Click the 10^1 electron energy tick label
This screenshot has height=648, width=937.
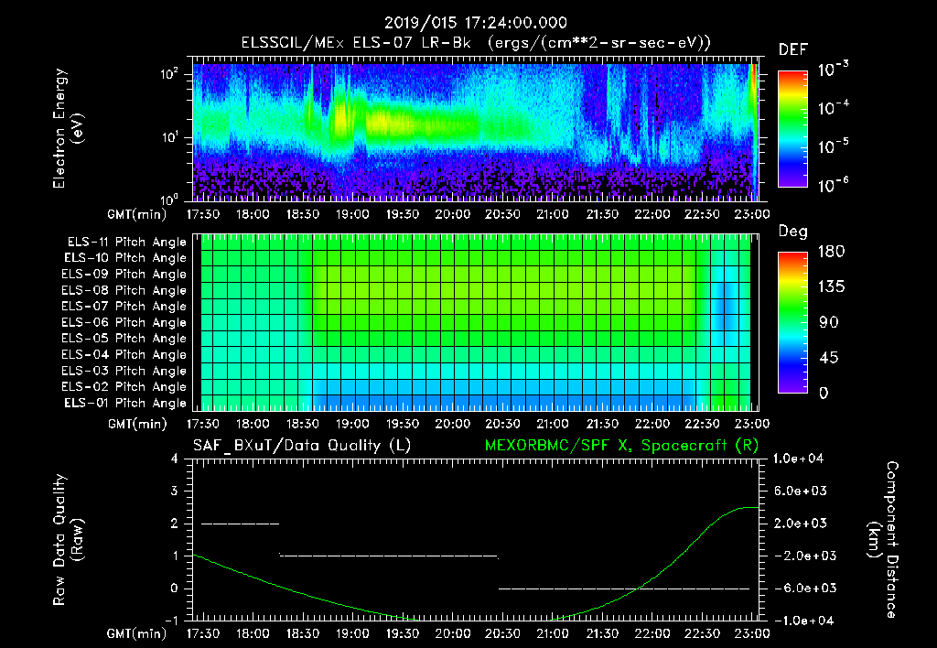(169, 137)
